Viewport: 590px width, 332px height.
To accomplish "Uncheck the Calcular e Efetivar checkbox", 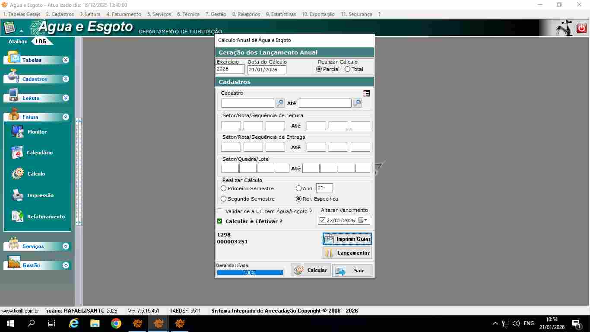I will click(x=220, y=221).
